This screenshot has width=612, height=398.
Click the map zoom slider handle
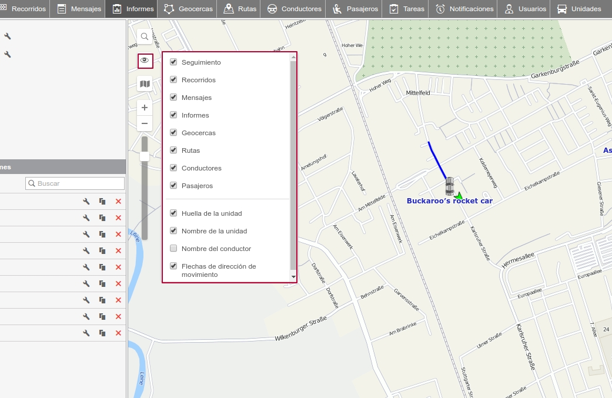point(145,156)
